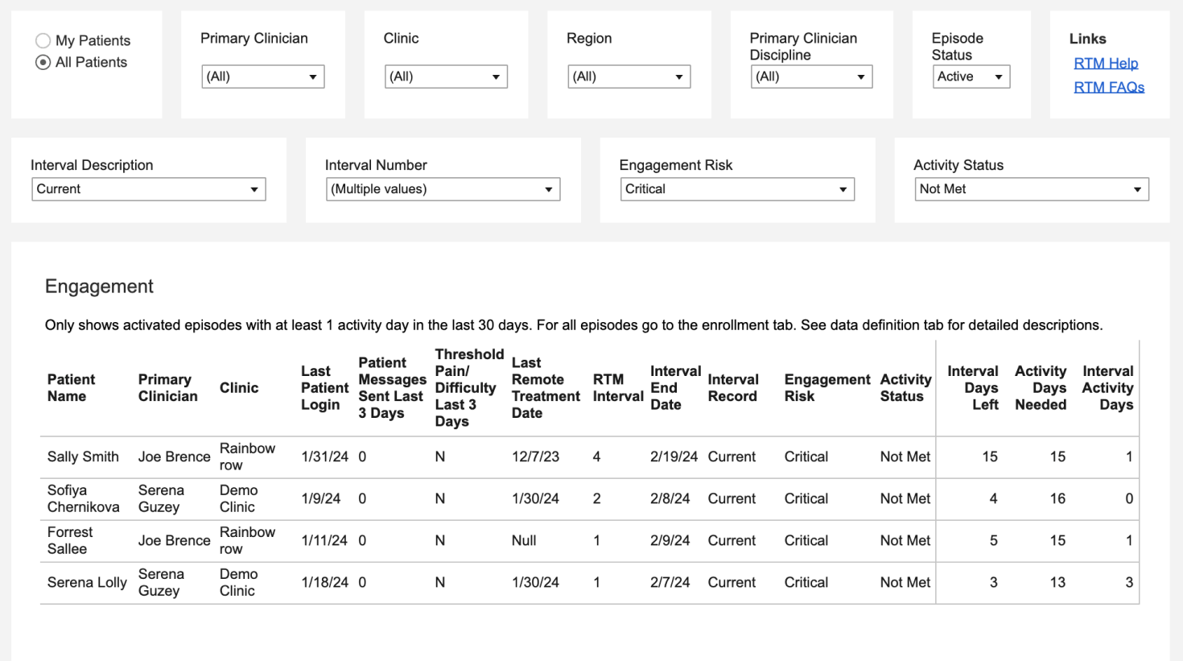Select patient Serena Lolly in the table
Image resolution: width=1183 pixels, height=661 pixels.
point(87,582)
